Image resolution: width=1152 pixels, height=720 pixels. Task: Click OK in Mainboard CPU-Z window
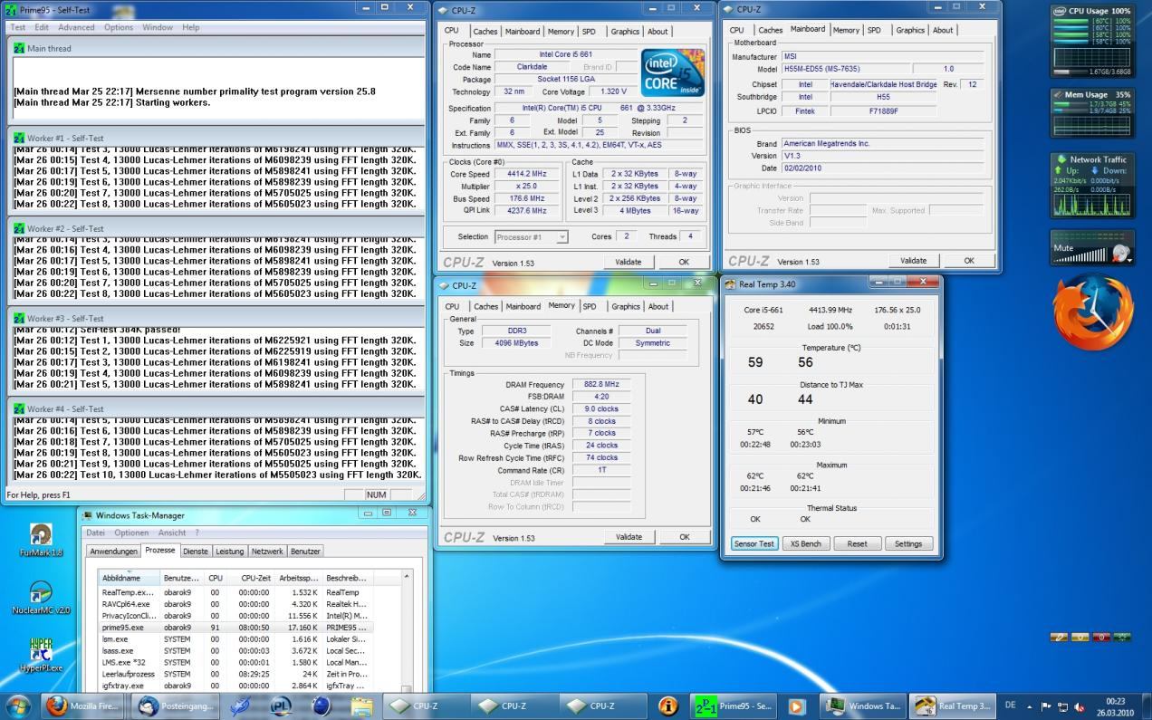pyautogui.click(x=968, y=260)
